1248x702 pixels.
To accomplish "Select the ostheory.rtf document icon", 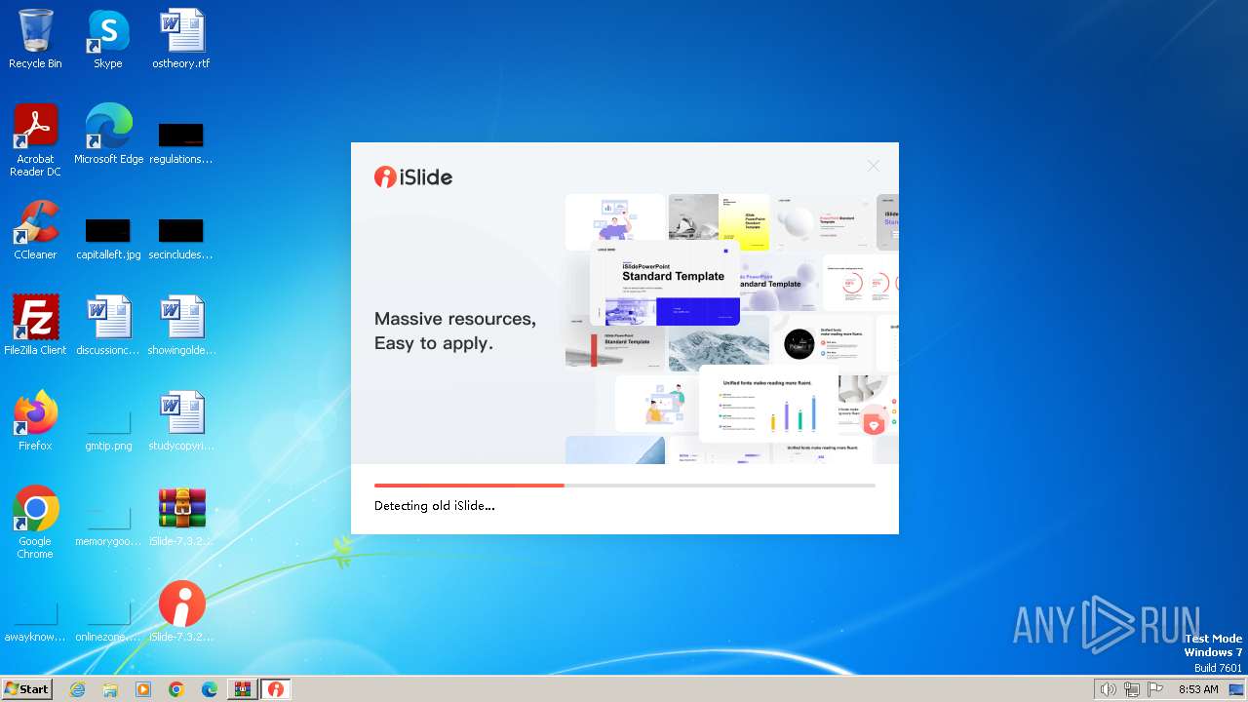I will 181,40.
